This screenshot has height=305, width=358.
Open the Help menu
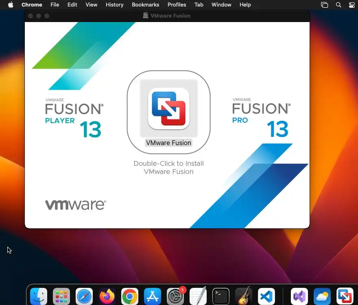click(x=245, y=4)
